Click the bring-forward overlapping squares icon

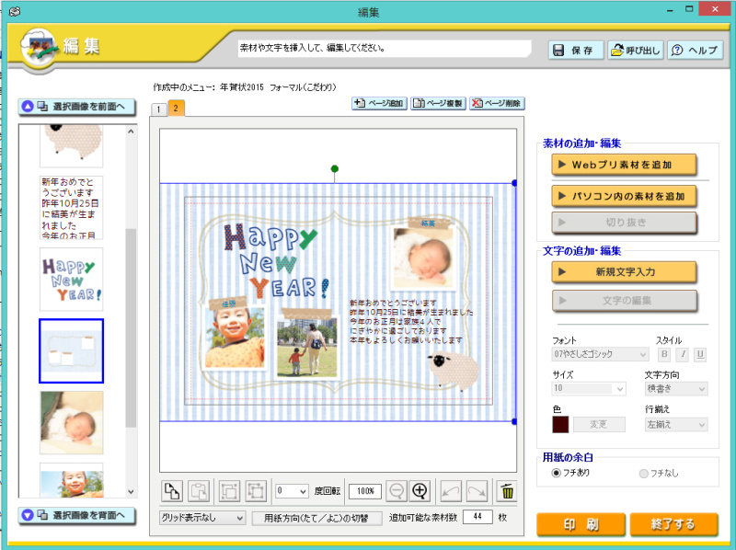(x=229, y=491)
